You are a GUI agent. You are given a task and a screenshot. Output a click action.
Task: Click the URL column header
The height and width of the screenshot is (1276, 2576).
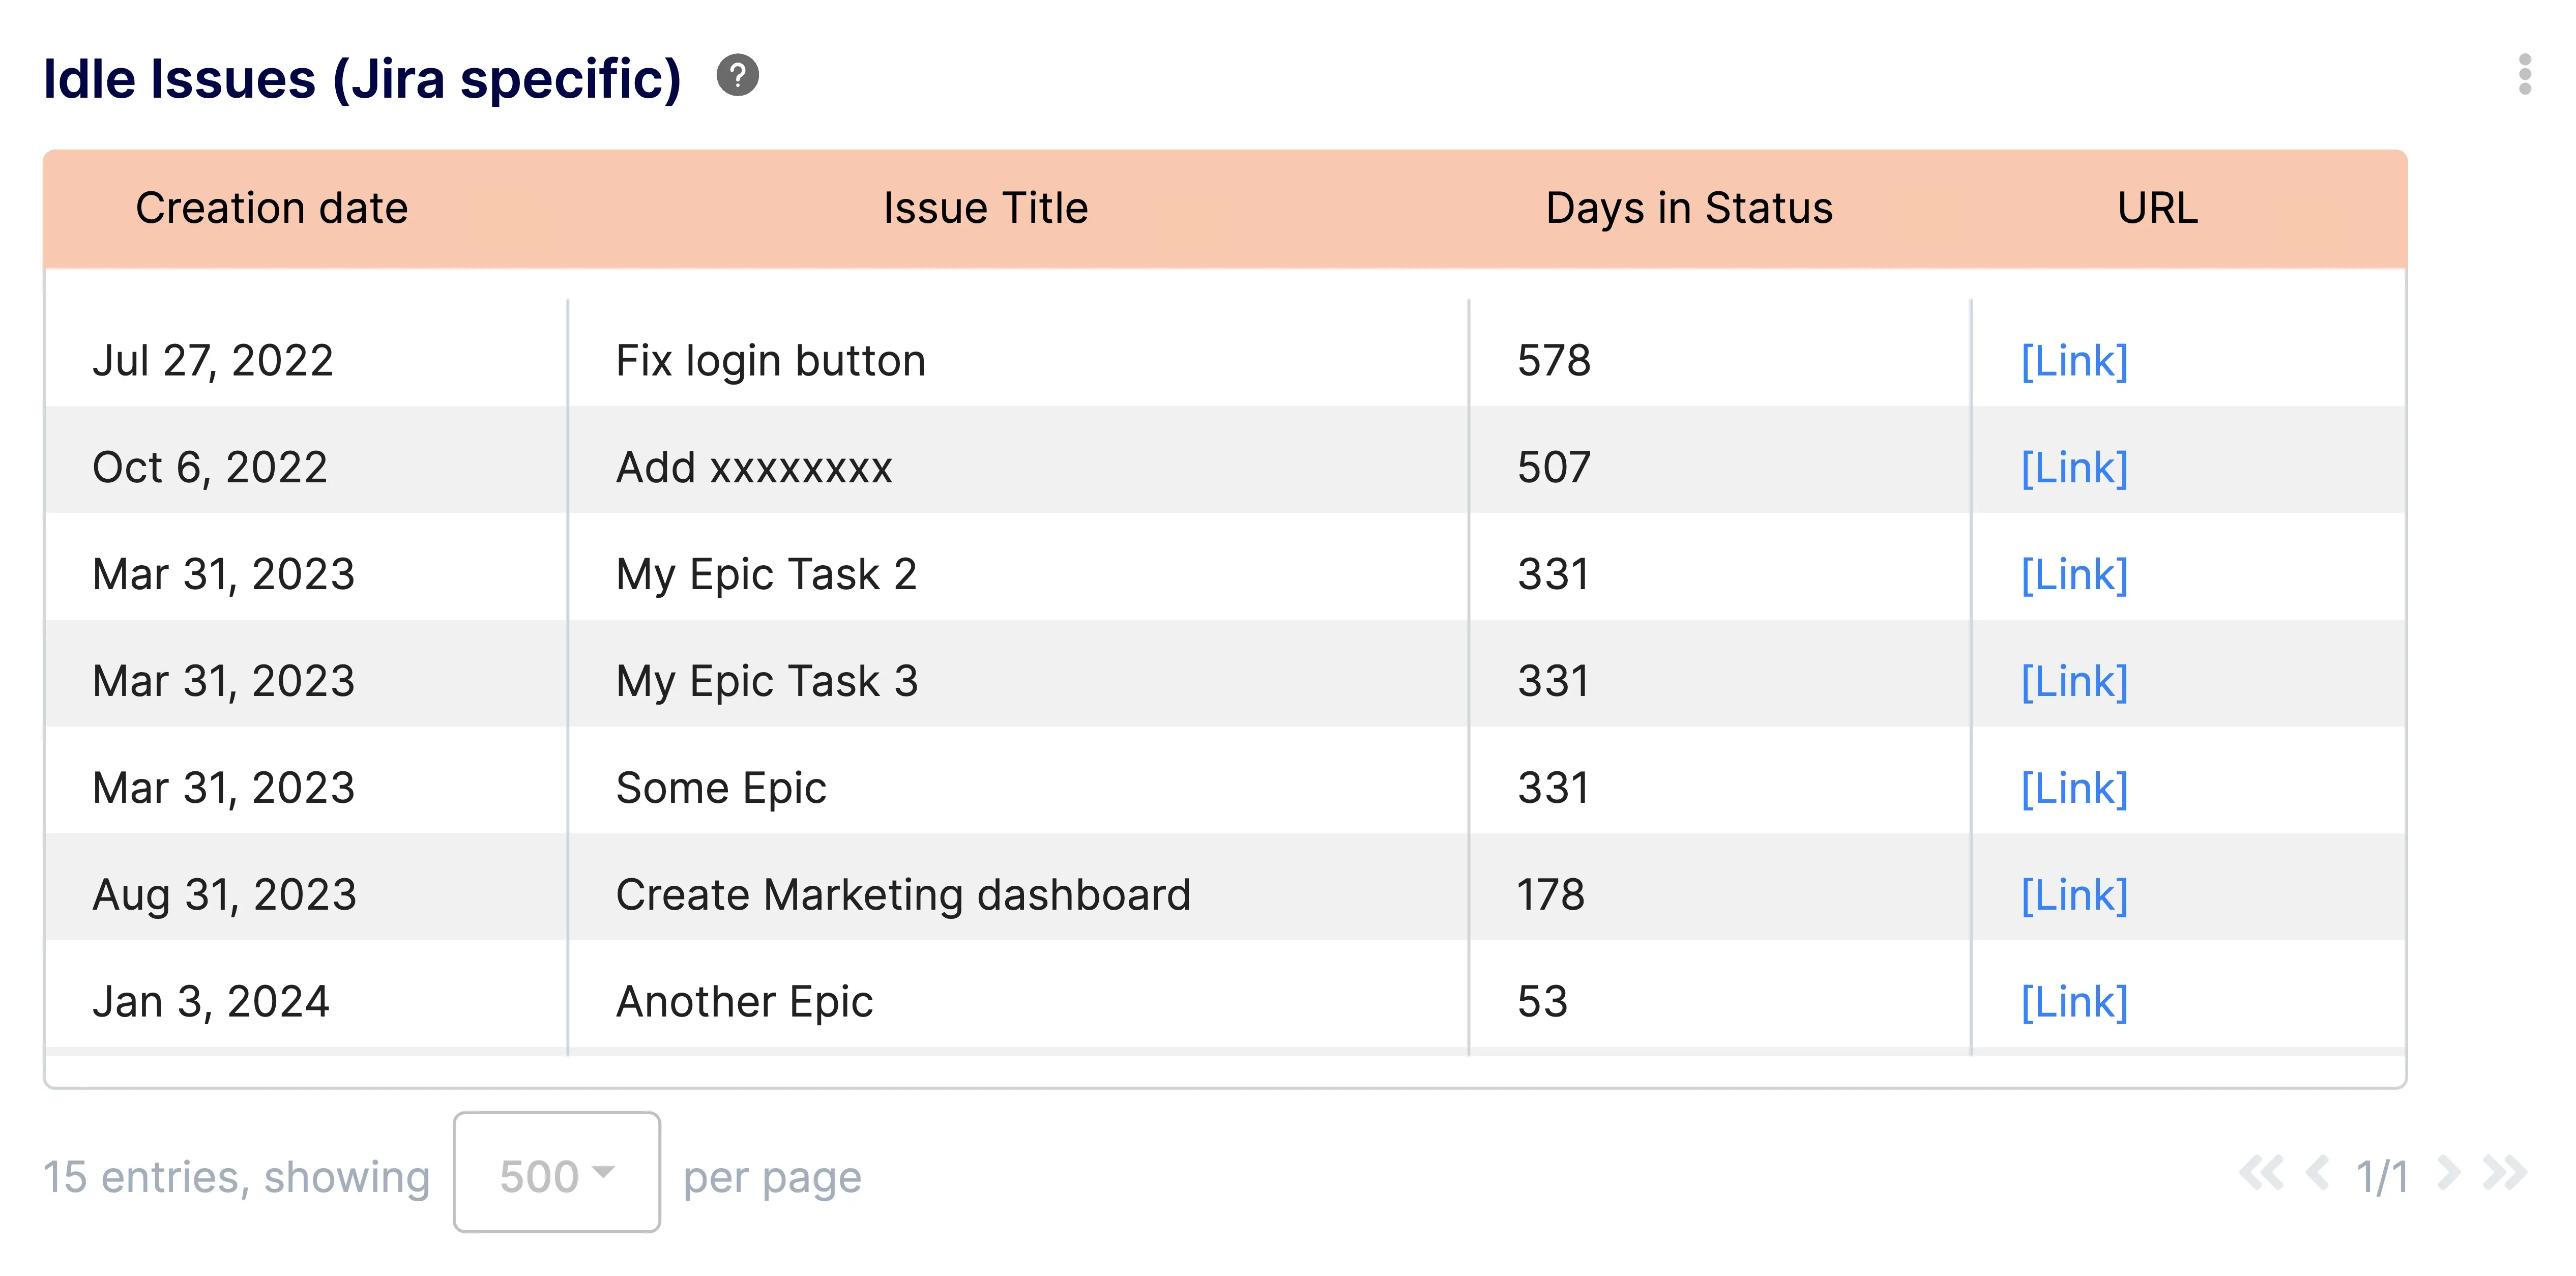pos(2157,208)
